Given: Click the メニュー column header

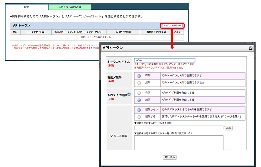Looking at the screenshot, I should coord(179,32).
